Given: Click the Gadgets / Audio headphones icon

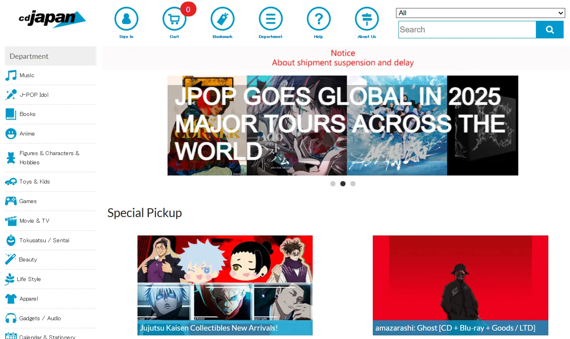Looking at the screenshot, I should tap(11, 318).
